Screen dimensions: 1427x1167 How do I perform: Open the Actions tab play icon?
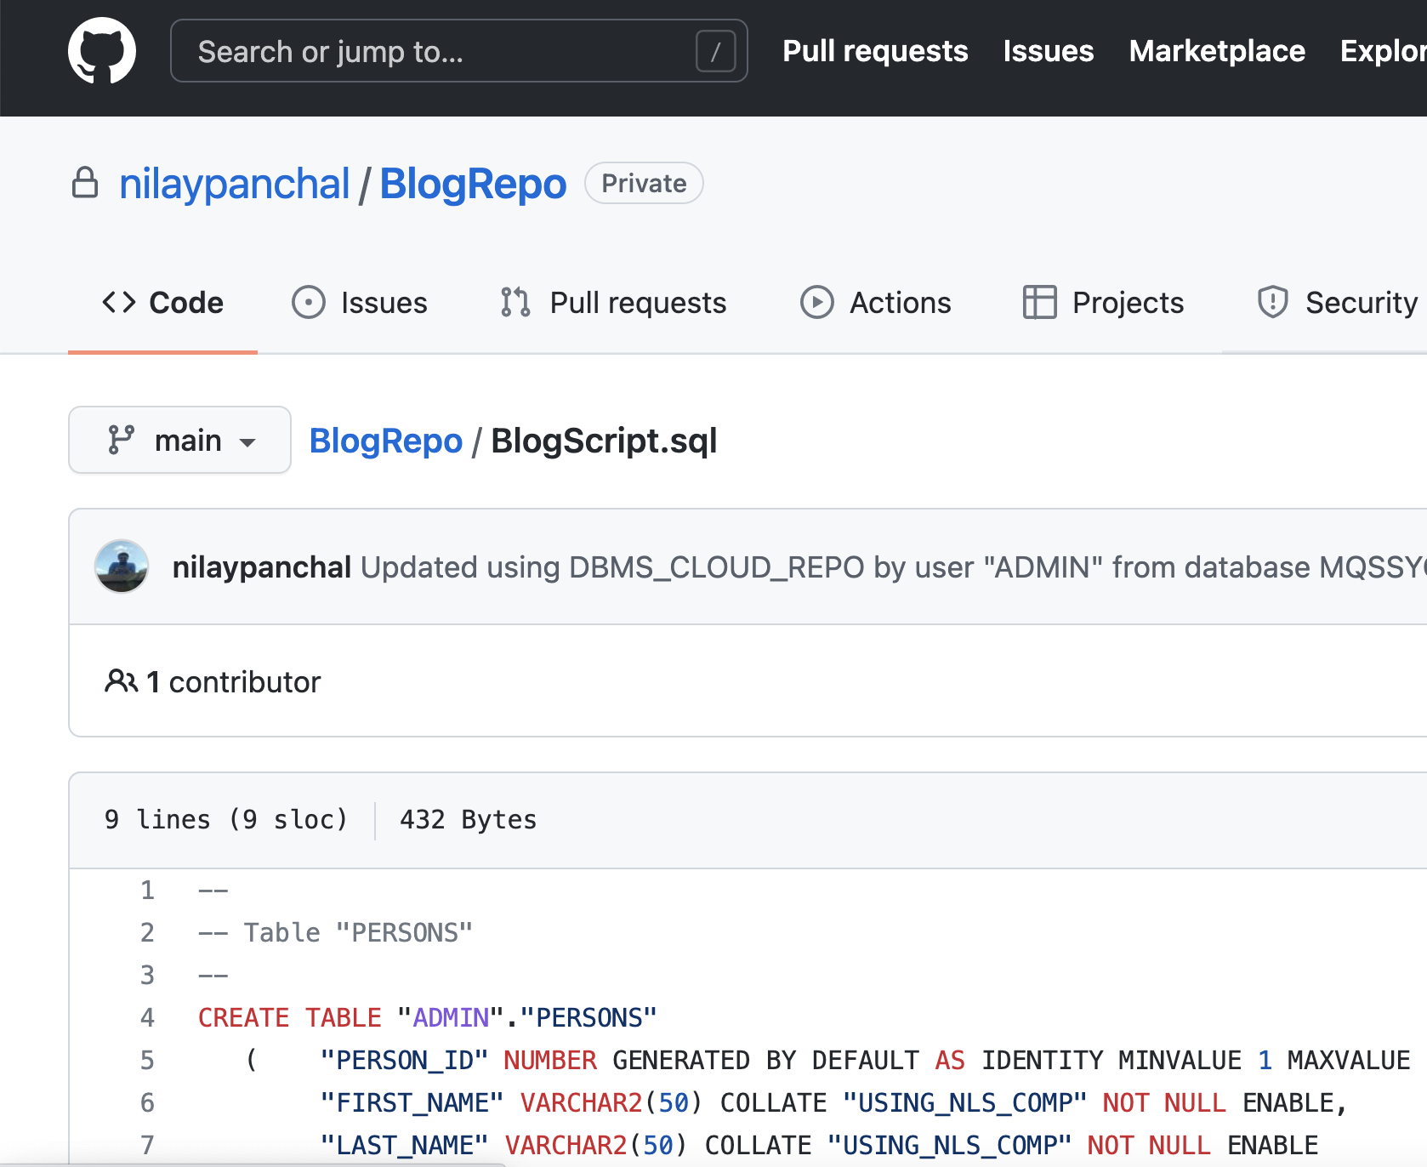[816, 303]
